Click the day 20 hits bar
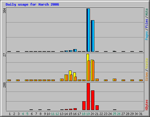Screen dimensions: 150x117 coord(91,36)
